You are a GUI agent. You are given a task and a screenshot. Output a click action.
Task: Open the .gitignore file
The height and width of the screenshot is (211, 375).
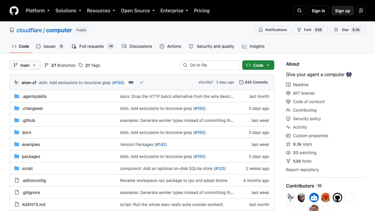coord(31,193)
